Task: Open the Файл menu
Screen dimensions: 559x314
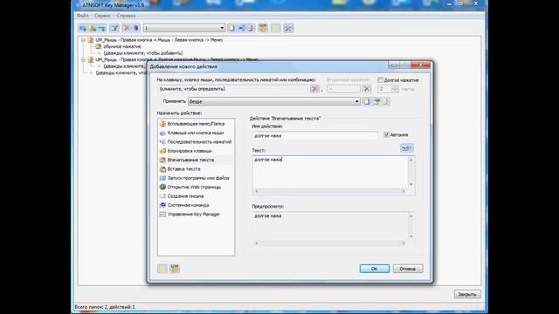Action: pos(83,16)
